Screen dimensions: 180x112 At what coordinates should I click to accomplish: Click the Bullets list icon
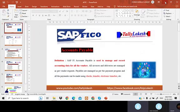[x=72, y=11]
